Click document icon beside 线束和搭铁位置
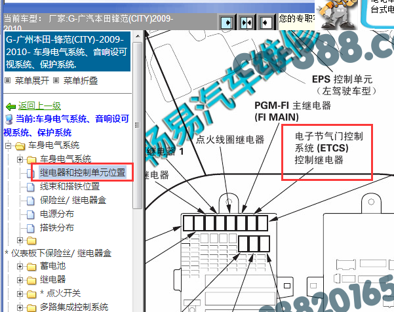394x312 pixels. pos(31,187)
